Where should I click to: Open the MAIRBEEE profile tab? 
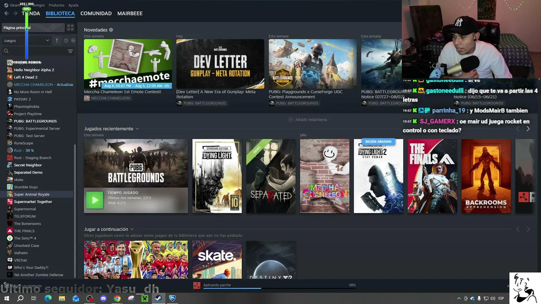click(x=130, y=14)
